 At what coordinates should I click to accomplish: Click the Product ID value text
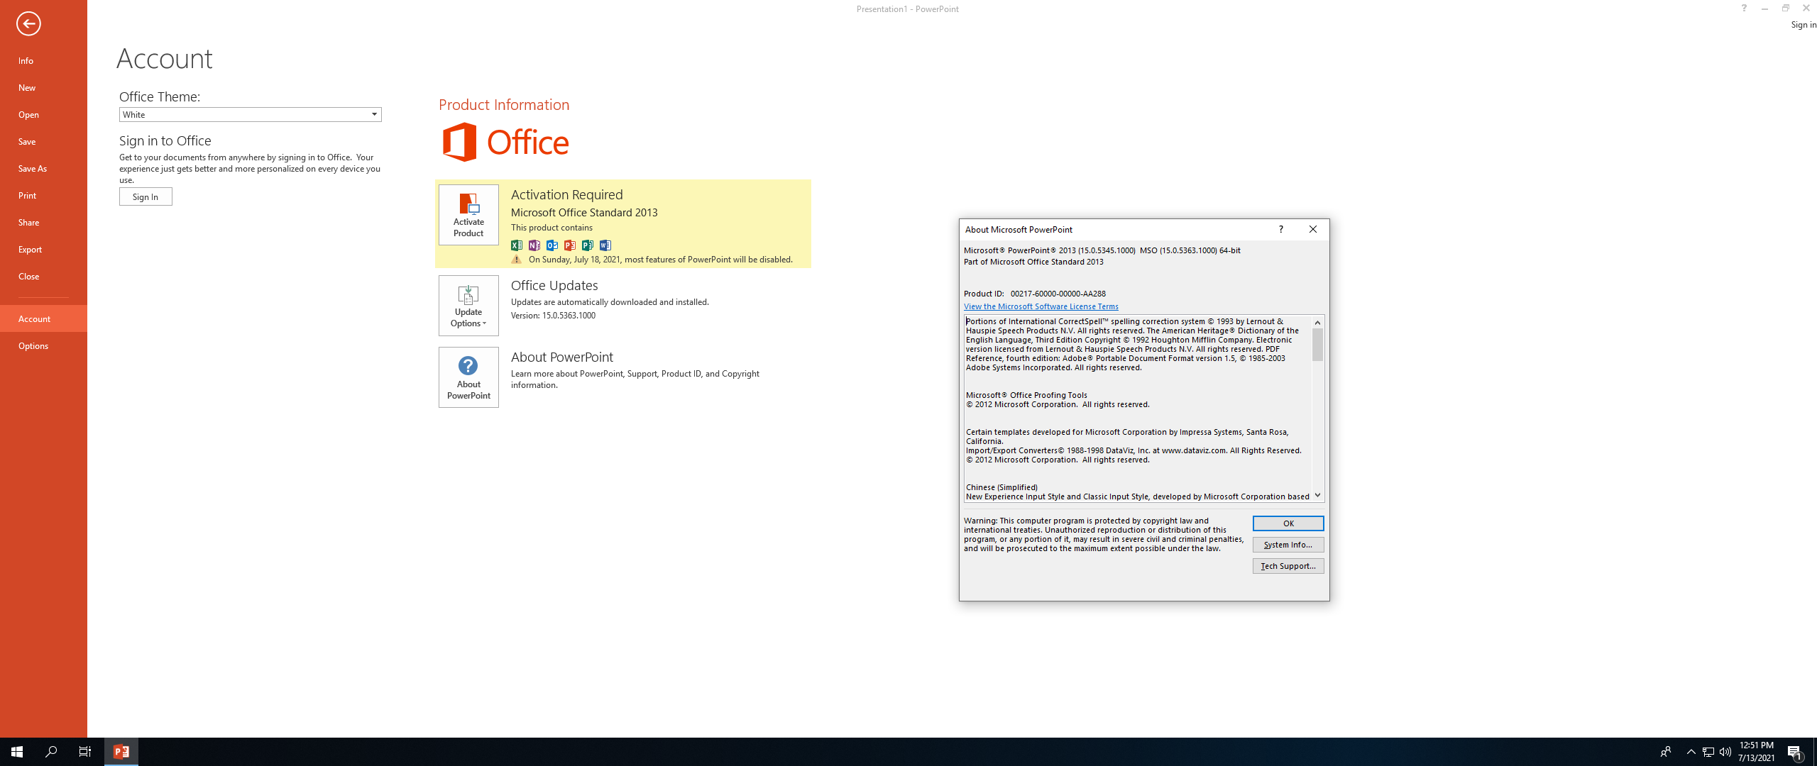pos(1058,294)
